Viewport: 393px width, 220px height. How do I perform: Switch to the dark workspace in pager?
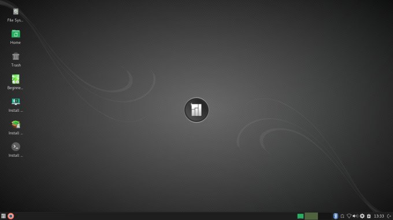click(325, 216)
